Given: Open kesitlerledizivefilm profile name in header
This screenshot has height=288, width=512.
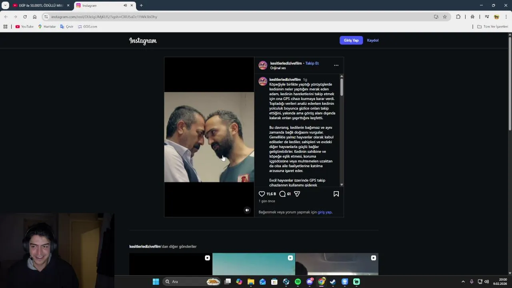Looking at the screenshot, I should click(286, 63).
